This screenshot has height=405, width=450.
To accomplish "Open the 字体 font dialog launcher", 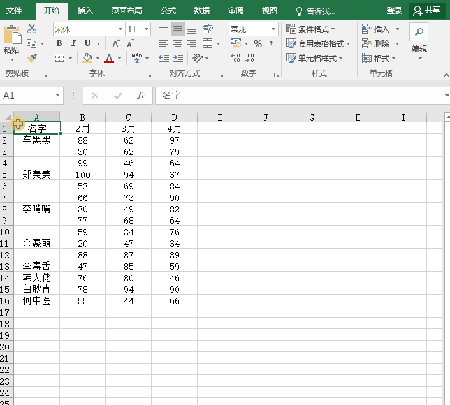I will click(x=149, y=75).
